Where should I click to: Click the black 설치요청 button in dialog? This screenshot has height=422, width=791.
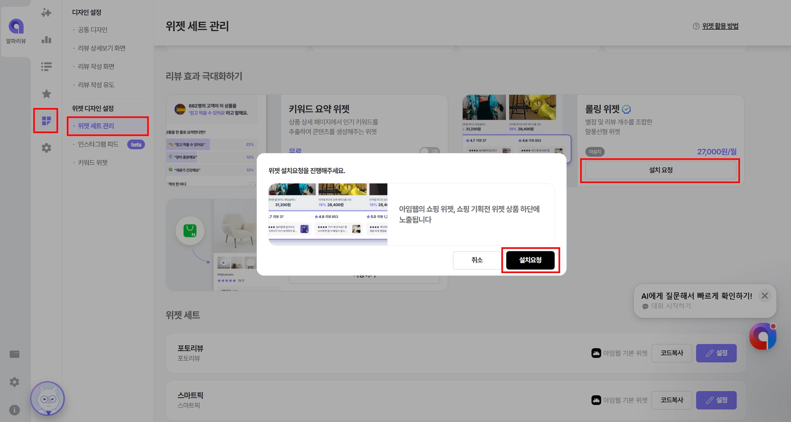pyautogui.click(x=530, y=260)
